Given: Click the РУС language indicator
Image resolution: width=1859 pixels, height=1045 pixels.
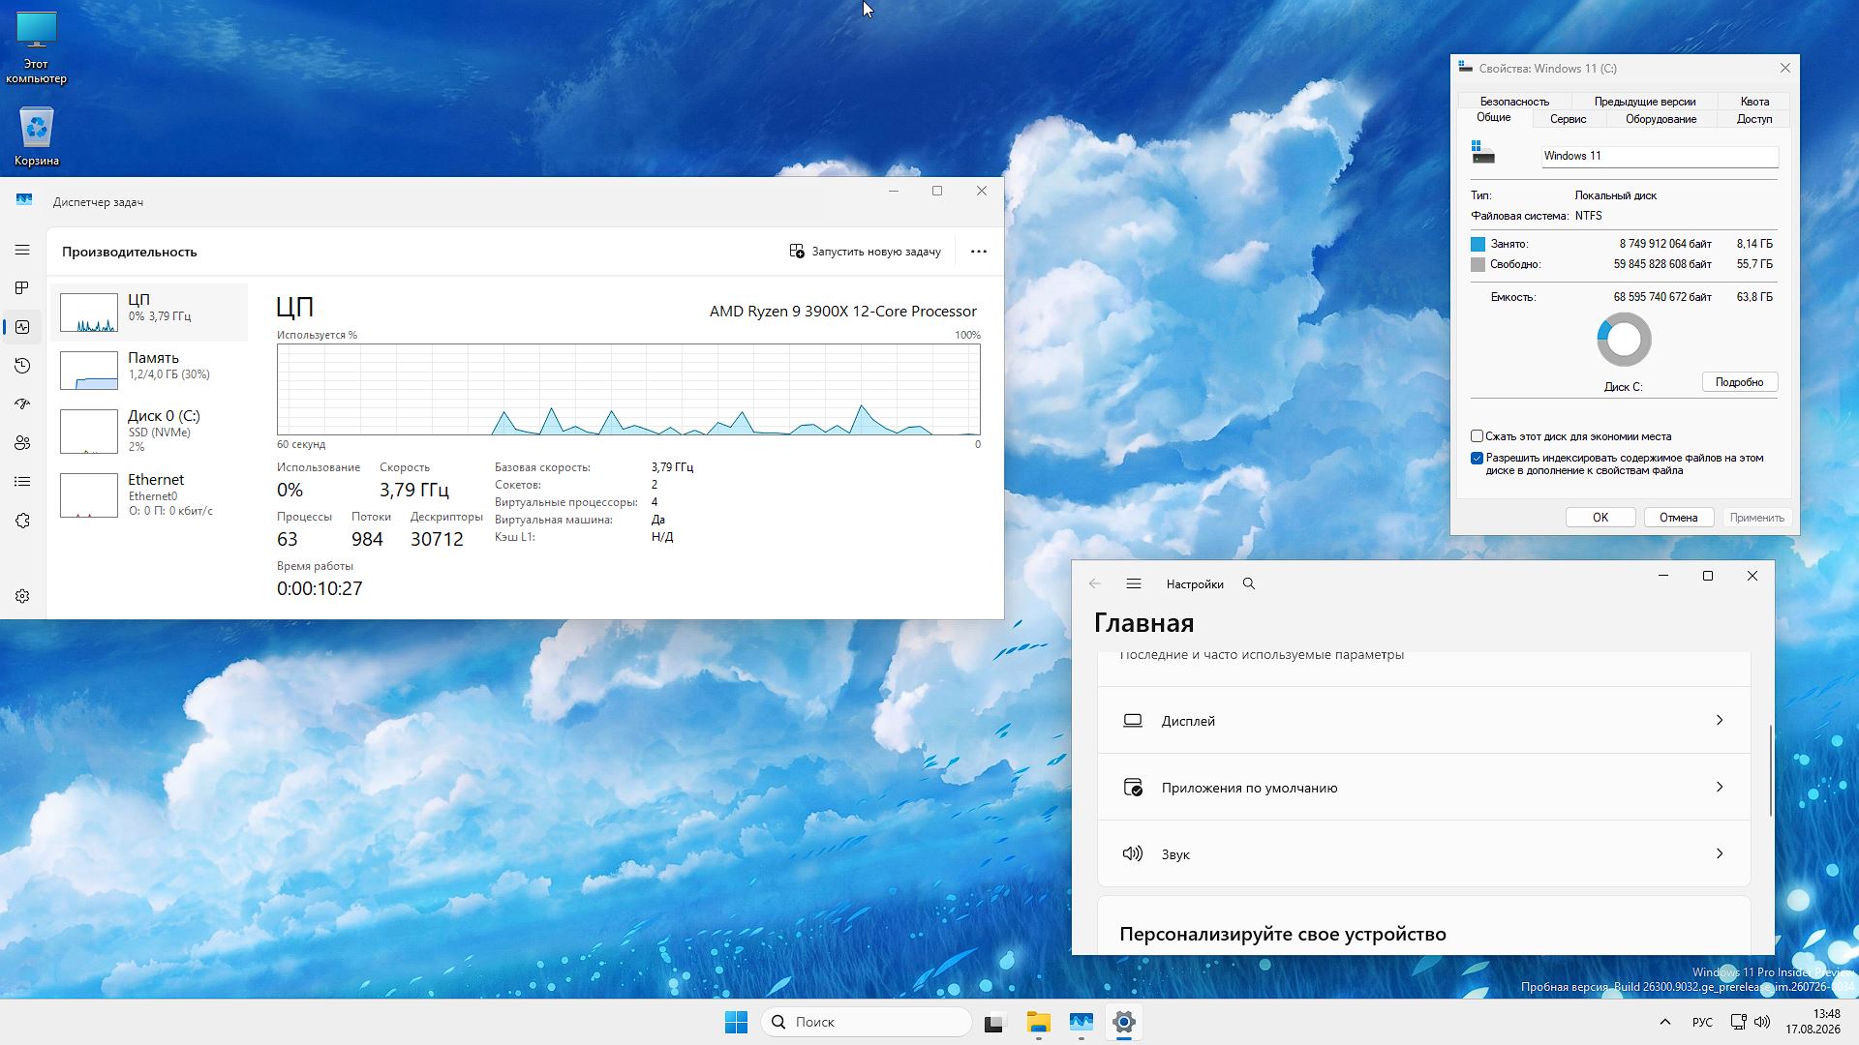Looking at the screenshot, I should [1702, 1022].
